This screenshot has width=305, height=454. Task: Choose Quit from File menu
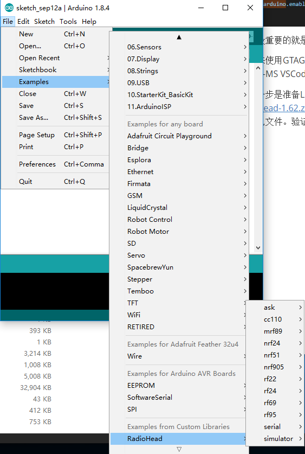pyautogui.click(x=55, y=181)
